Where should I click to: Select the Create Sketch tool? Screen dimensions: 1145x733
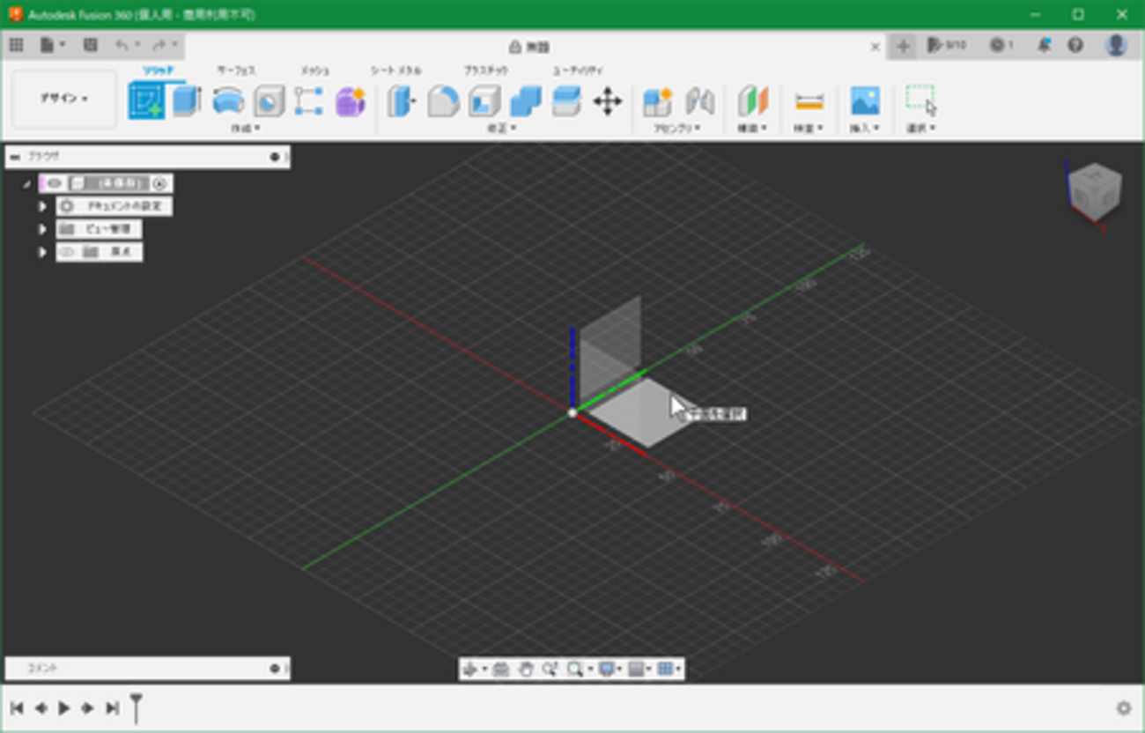(146, 101)
